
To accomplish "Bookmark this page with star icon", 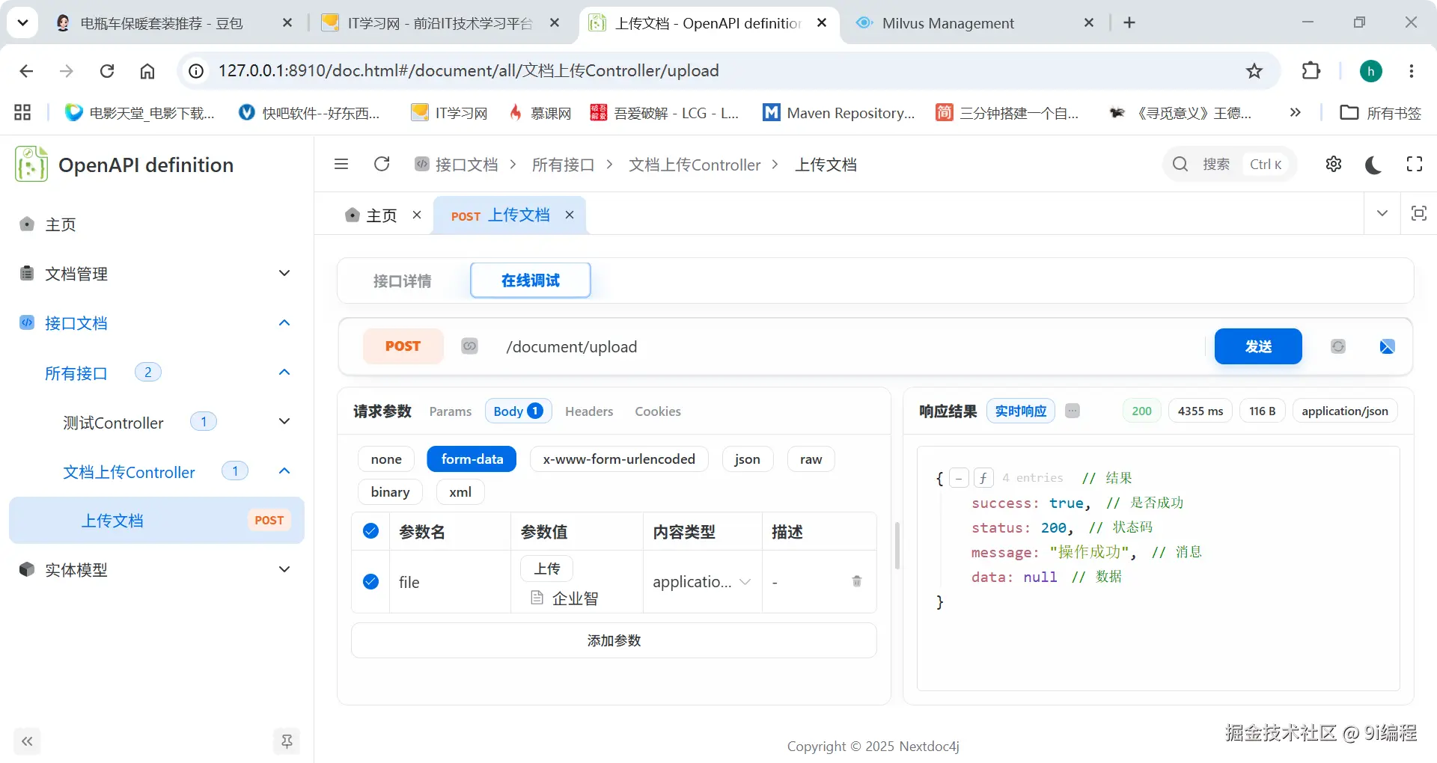I will (x=1254, y=71).
